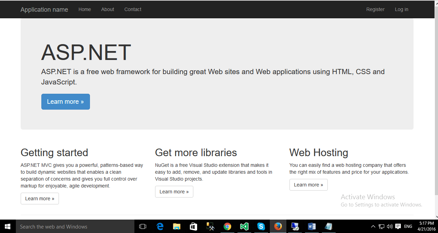
Task: Click the Application name brand link
Action: click(x=44, y=9)
